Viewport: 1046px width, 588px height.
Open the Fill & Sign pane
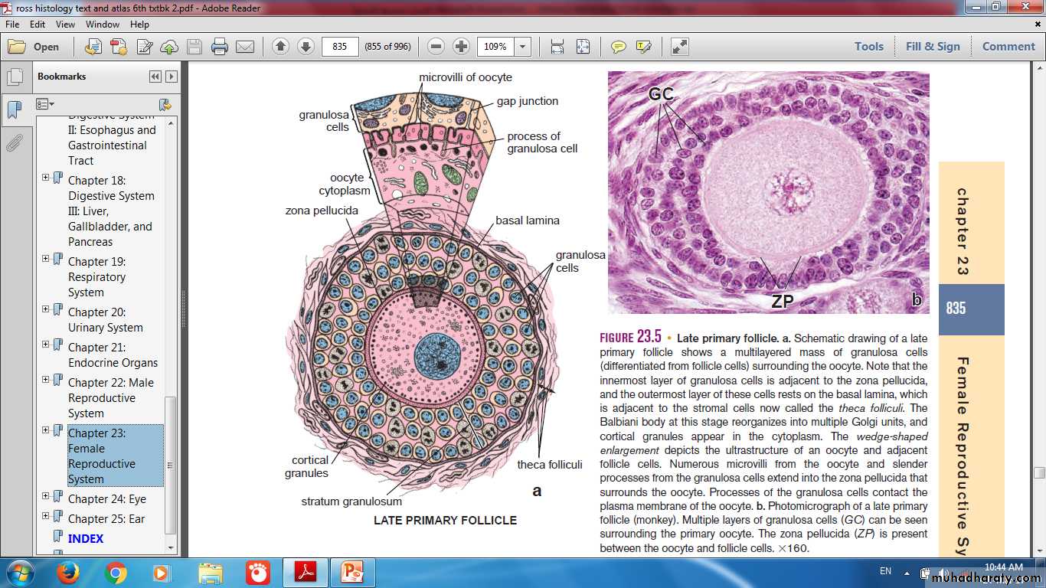932,47
